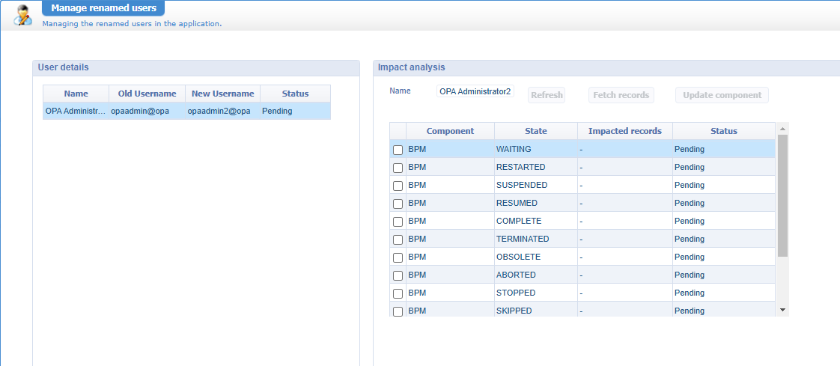Click the Name input field in Impact analysis
Screen dimensions: 840x366
pyautogui.click(x=475, y=91)
